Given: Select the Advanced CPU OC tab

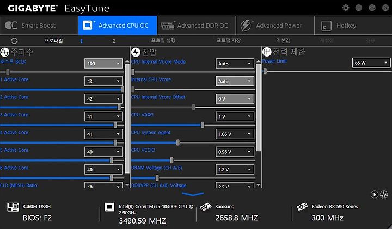Looking at the screenshot, I should pos(118,26).
